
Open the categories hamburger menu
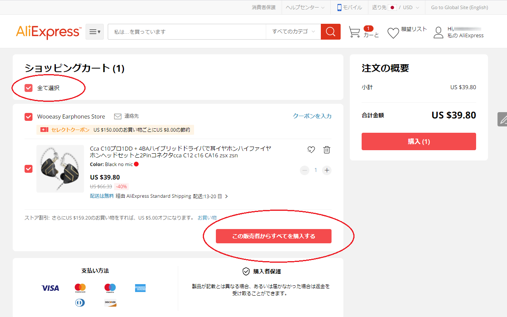point(95,32)
